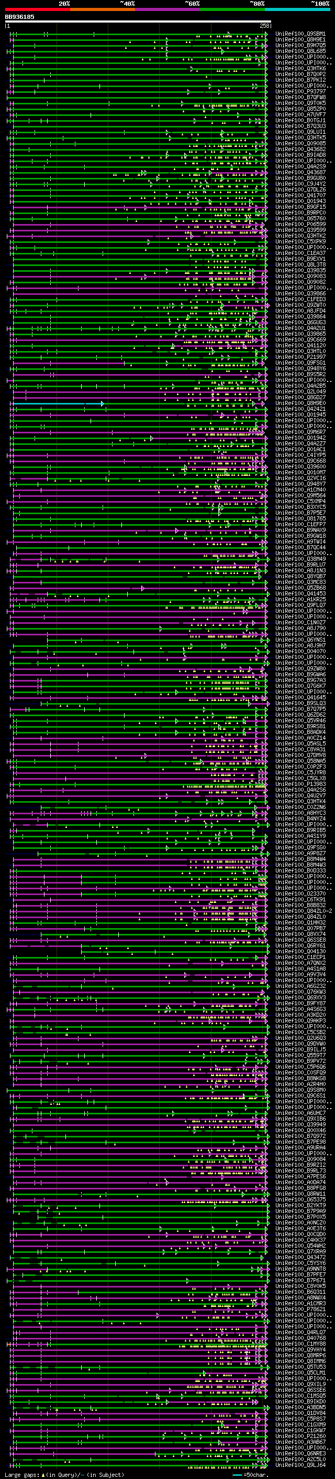Image resolution: width=335 pixels, height=1479 pixels.
Task: Select hit UniRef100_B9GWA6
Action: [300, 675]
